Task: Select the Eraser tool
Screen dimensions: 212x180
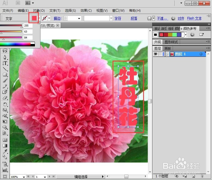Action: point(5,98)
